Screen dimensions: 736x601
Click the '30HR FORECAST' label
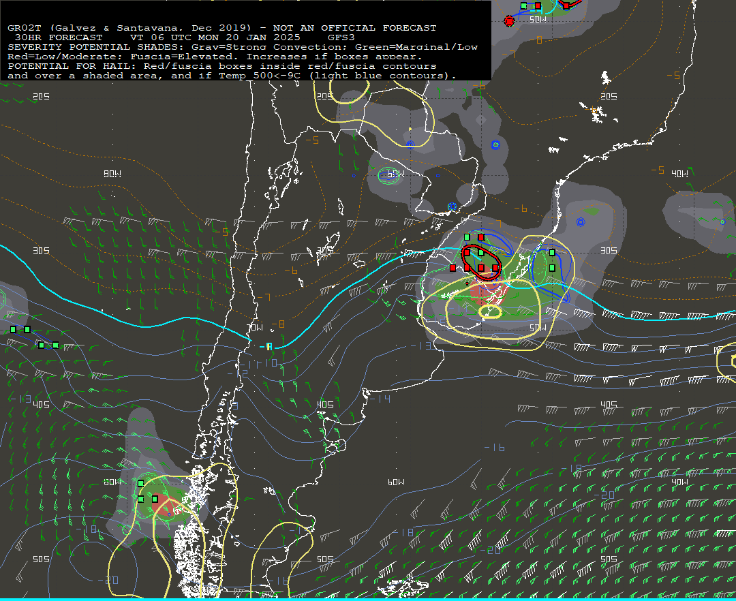point(59,37)
